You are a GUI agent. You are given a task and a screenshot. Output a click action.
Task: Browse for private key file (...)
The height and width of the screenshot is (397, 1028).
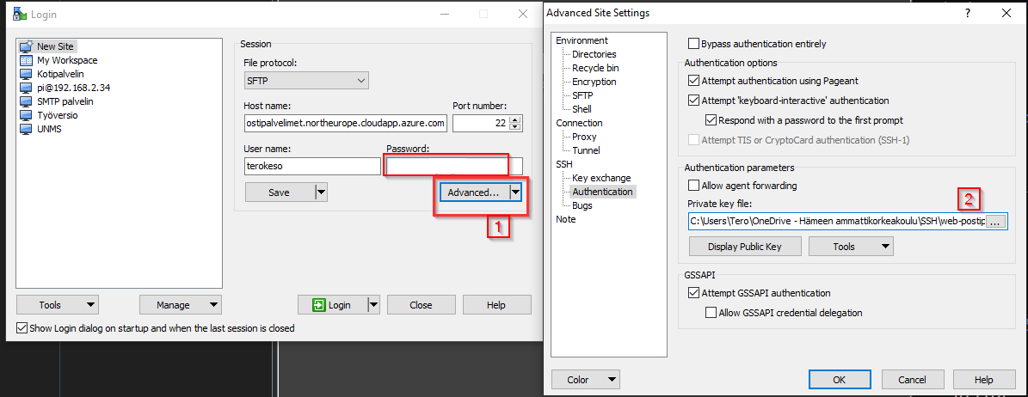(x=995, y=222)
